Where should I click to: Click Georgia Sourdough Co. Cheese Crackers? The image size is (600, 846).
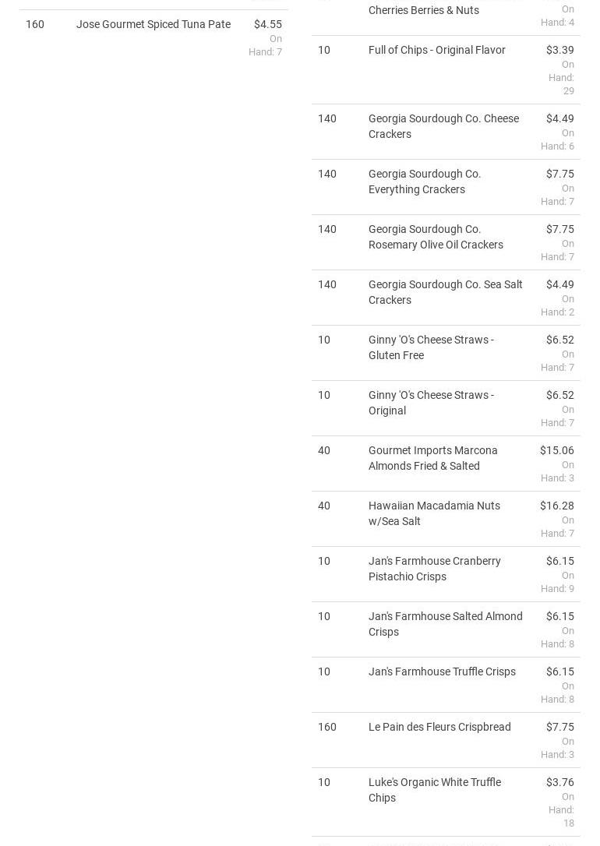443,126
